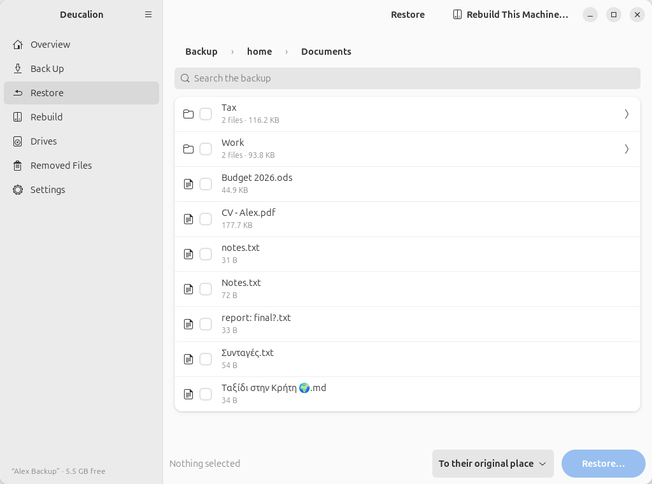Click the Settings gear icon
This screenshot has width=652, height=484.
tap(17, 190)
